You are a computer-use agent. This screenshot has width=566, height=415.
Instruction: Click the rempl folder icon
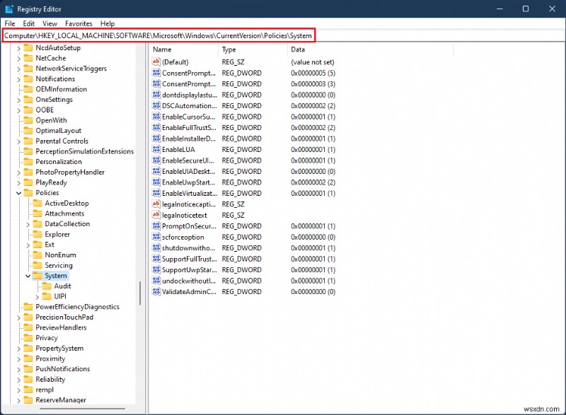(x=28, y=390)
